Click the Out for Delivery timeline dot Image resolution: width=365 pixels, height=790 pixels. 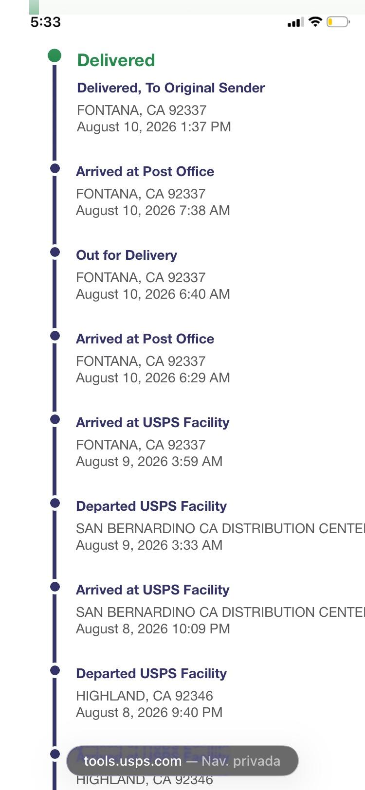pos(55,252)
